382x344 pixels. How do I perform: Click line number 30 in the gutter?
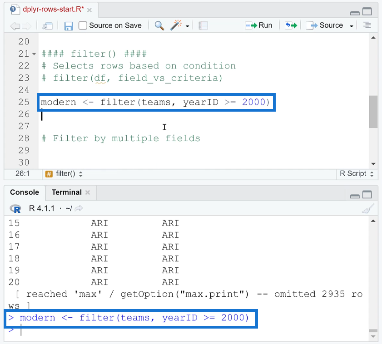[x=24, y=162]
